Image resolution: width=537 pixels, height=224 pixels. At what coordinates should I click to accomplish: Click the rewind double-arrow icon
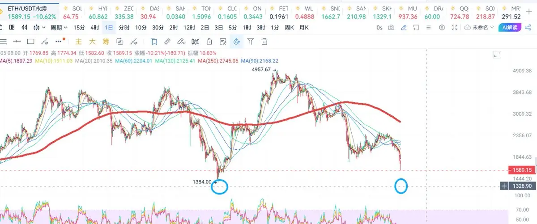(x=25, y=27)
